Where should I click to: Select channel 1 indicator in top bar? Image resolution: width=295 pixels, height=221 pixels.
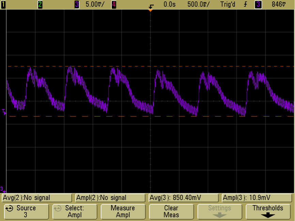[3, 4]
